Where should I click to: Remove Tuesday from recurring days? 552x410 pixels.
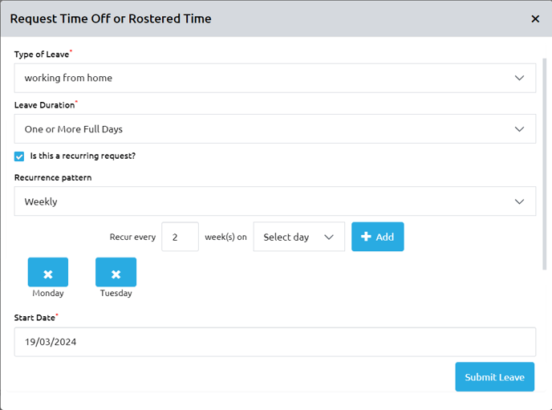pyautogui.click(x=116, y=273)
